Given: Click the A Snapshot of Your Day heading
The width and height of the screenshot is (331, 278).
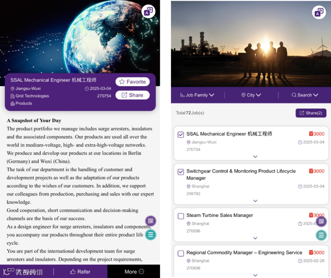Looking at the screenshot, I should (34, 121).
